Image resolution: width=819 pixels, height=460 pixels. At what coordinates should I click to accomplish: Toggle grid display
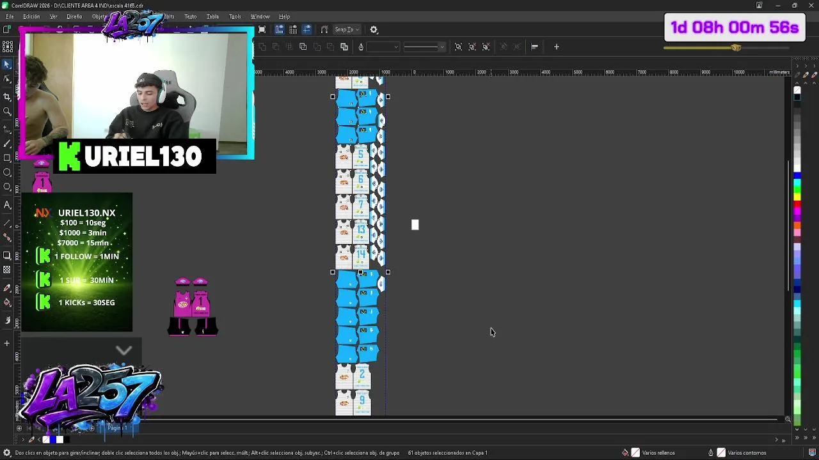tap(293, 29)
